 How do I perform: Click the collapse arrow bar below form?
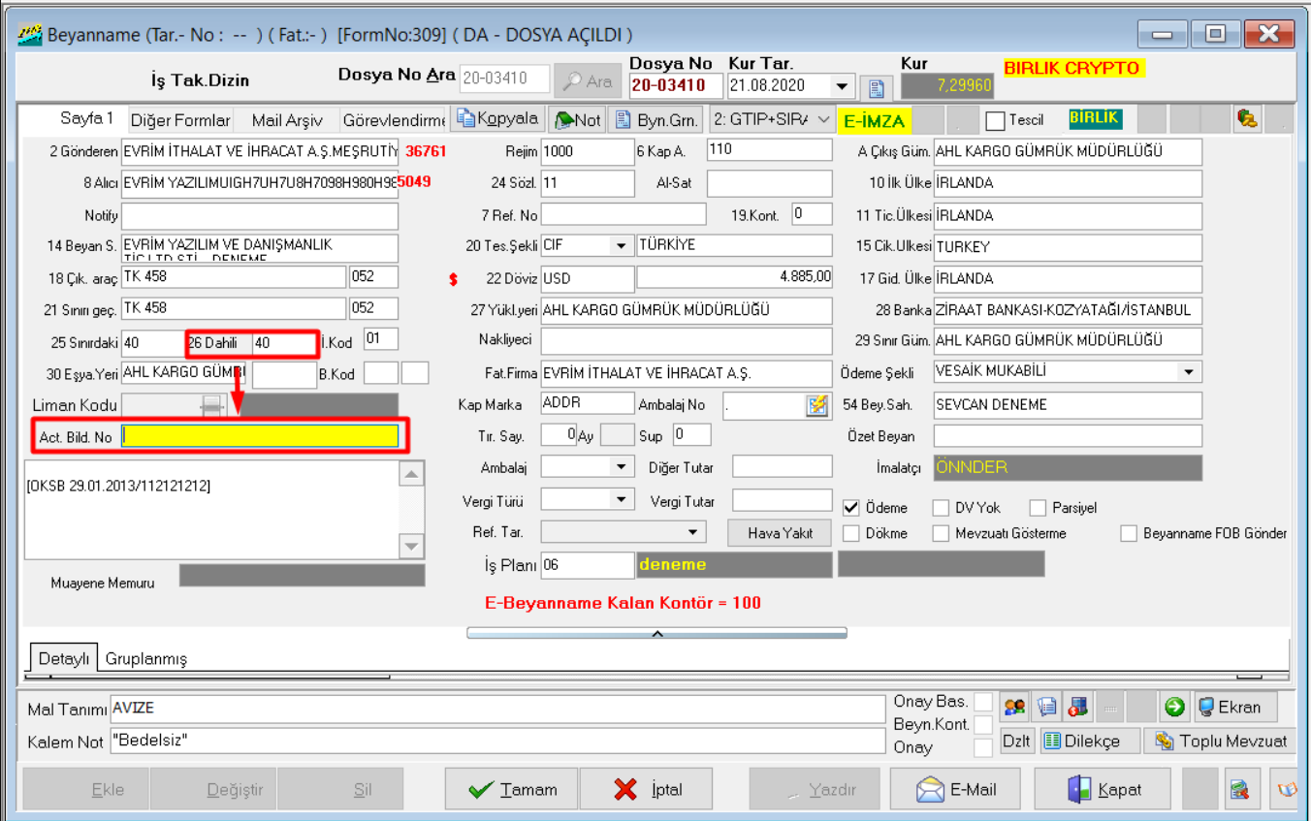click(656, 633)
